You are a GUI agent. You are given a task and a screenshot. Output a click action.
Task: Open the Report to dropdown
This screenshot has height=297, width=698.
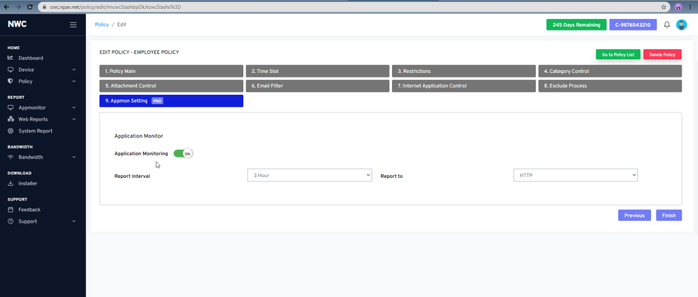coord(575,176)
